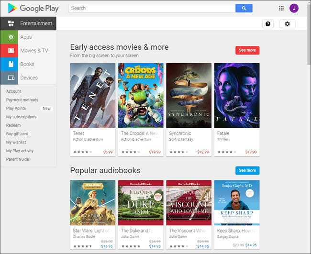This screenshot has width=311, height=254.
Task: Click the Synchronic title text
Action: pyautogui.click(x=180, y=133)
